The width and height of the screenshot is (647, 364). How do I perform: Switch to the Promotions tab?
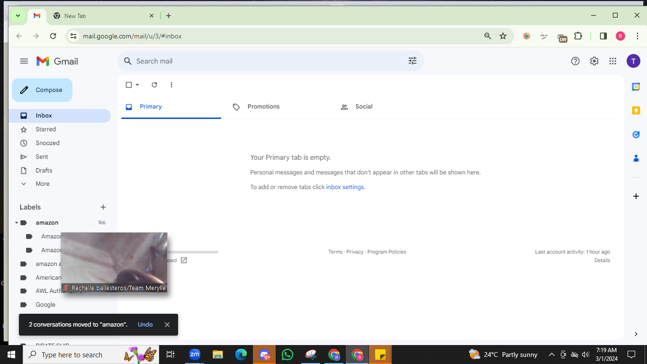279,107
